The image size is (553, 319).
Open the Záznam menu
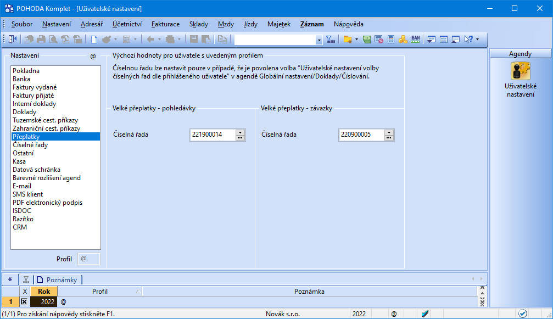(x=312, y=24)
